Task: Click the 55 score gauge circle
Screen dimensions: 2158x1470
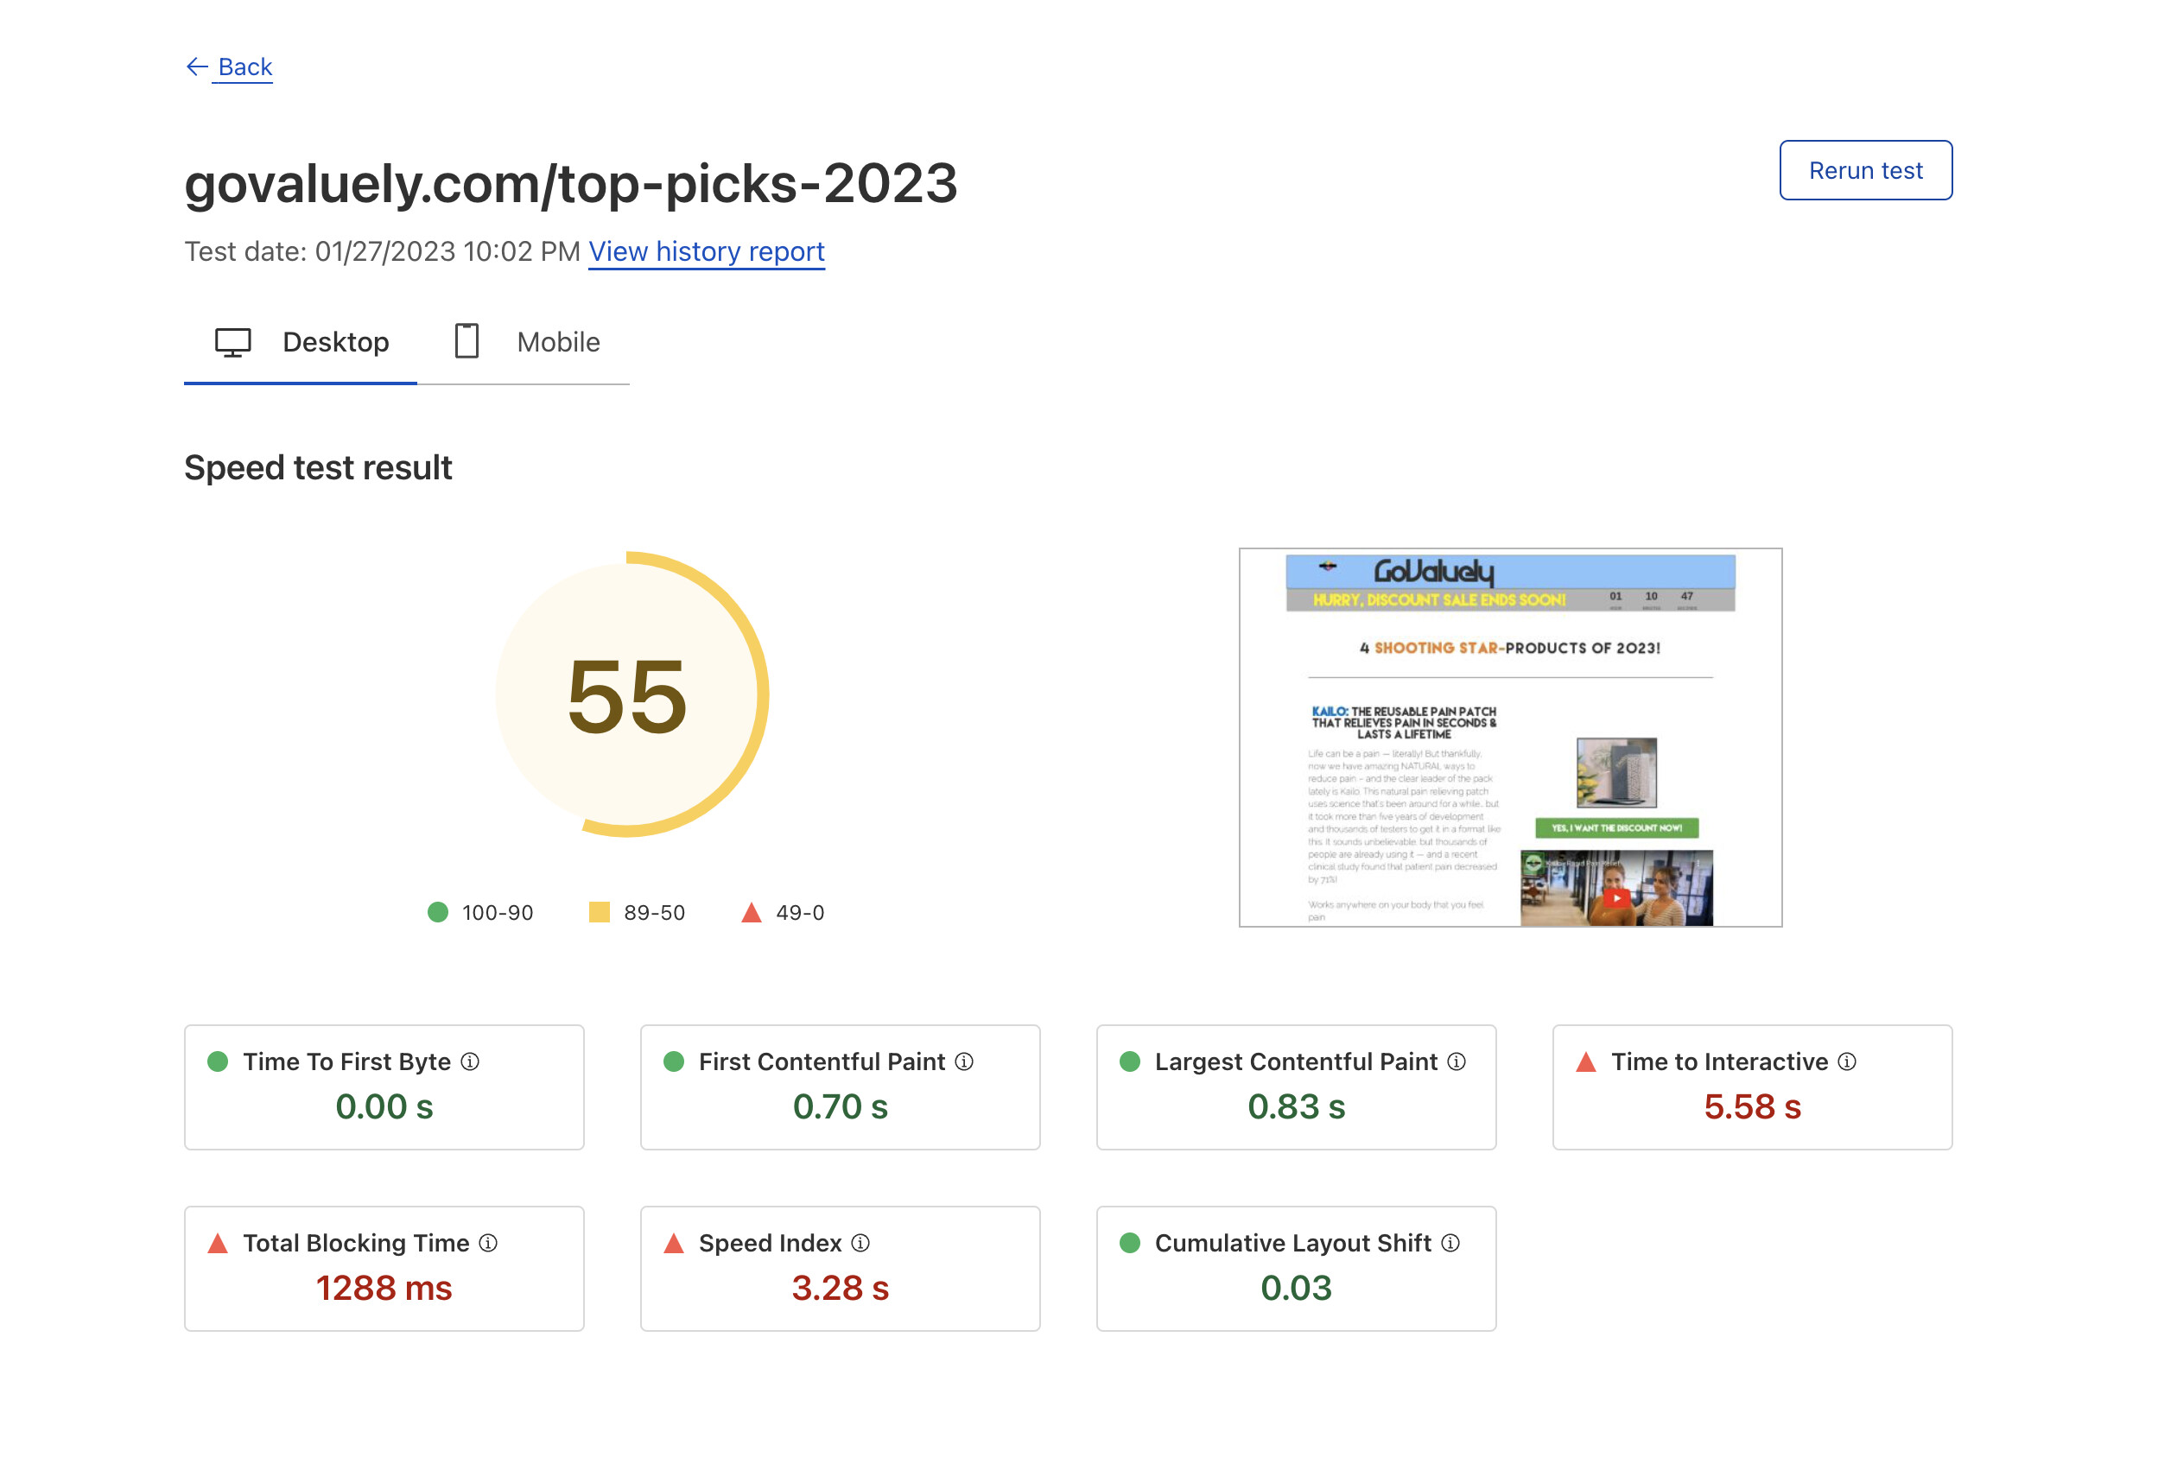Action: pyautogui.click(x=628, y=694)
